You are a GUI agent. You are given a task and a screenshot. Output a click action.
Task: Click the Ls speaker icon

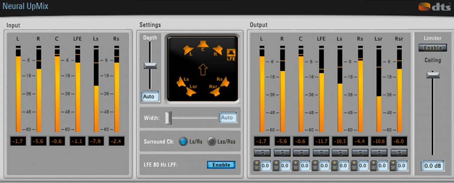181,83
